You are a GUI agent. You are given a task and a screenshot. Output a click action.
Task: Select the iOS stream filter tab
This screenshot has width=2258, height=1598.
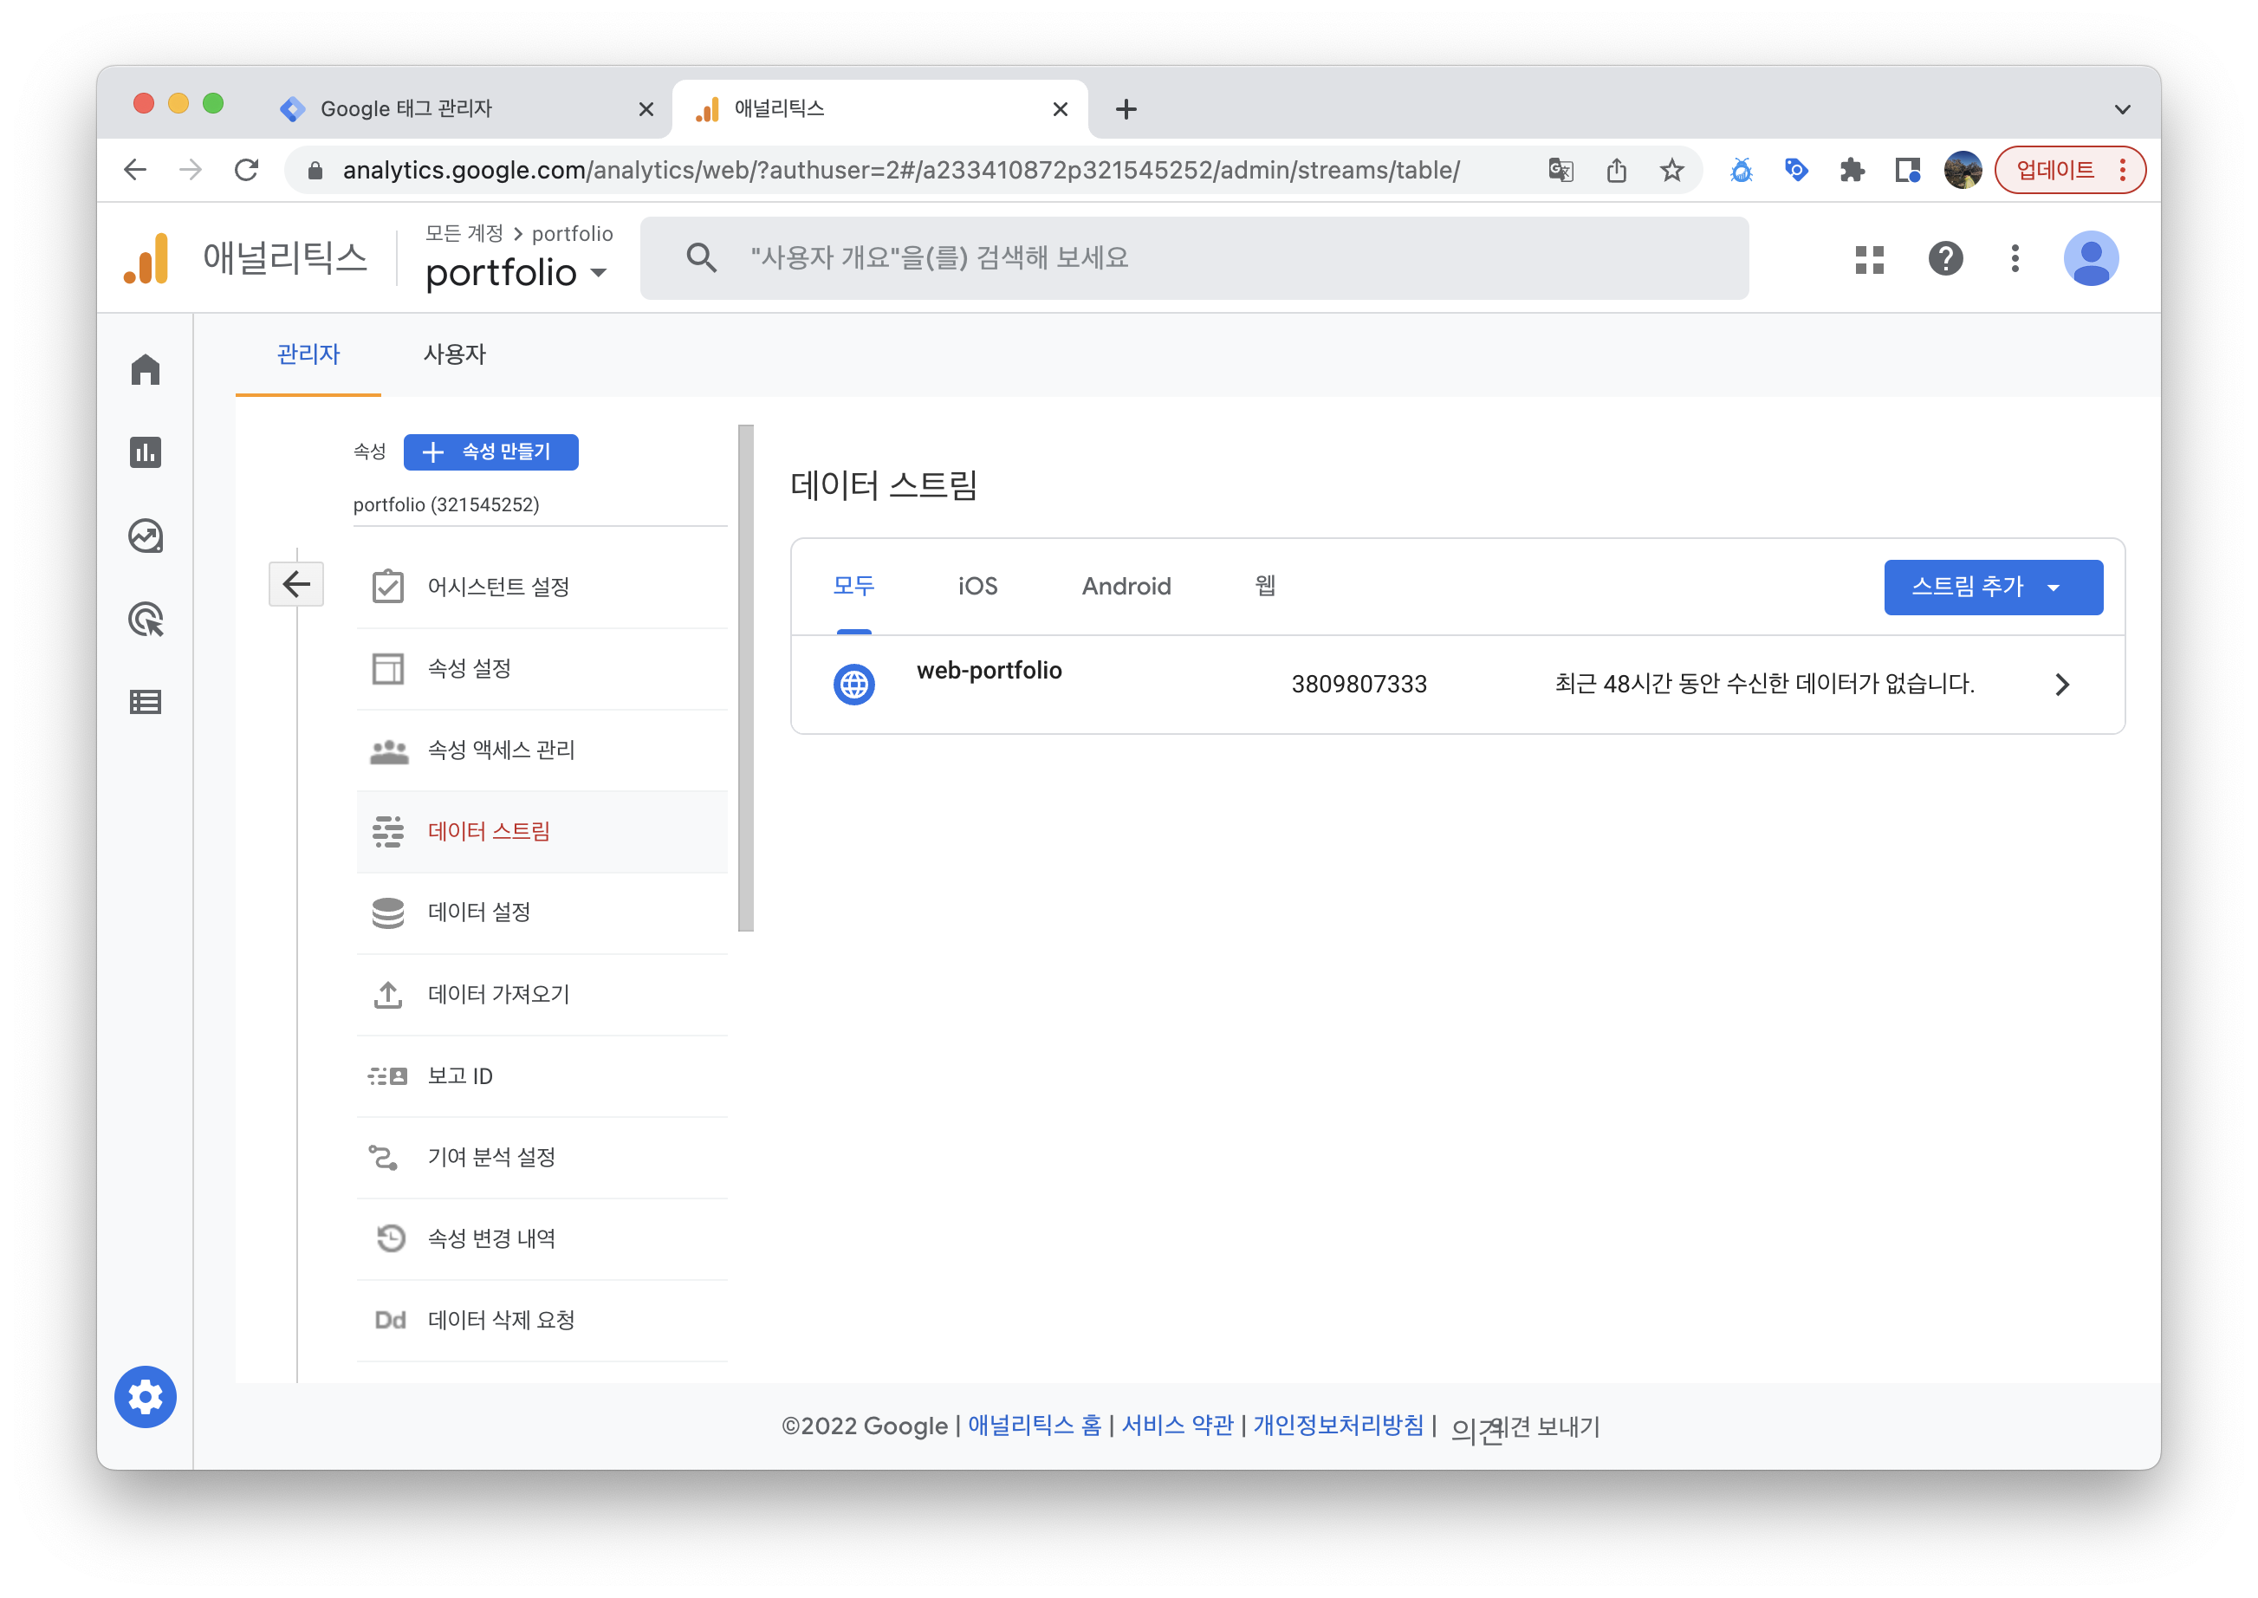977,587
